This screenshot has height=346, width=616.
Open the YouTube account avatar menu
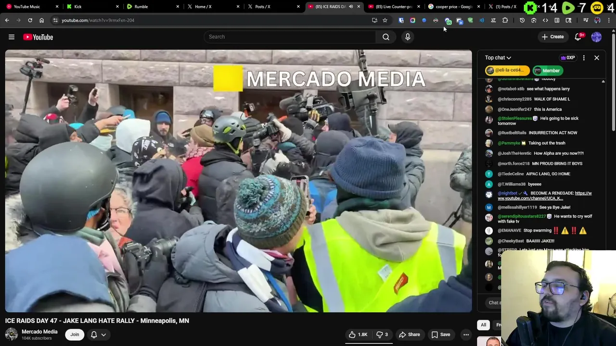(596, 37)
